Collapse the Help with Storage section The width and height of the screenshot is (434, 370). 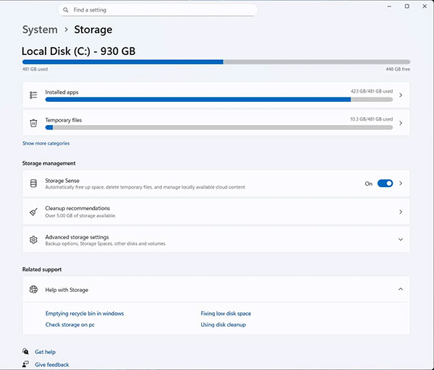click(401, 290)
